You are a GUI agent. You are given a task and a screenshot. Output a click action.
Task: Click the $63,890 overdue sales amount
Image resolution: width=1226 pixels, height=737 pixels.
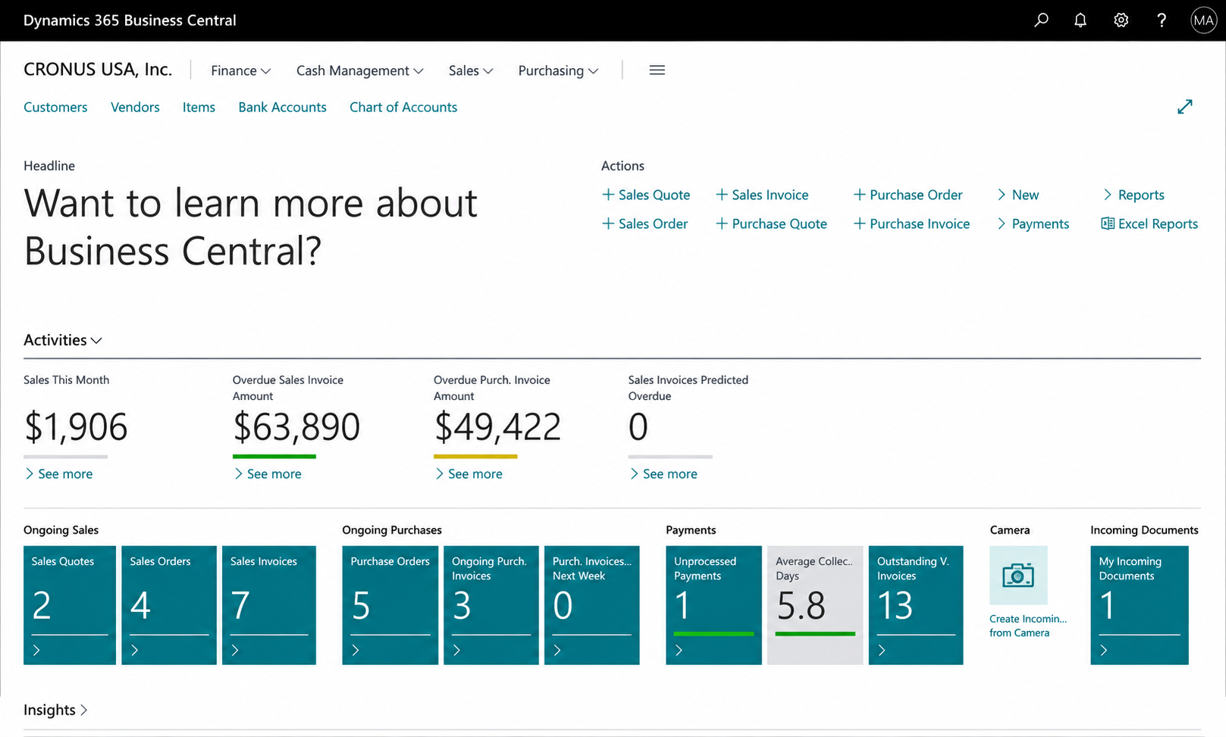pyautogui.click(x=296, y=426)
